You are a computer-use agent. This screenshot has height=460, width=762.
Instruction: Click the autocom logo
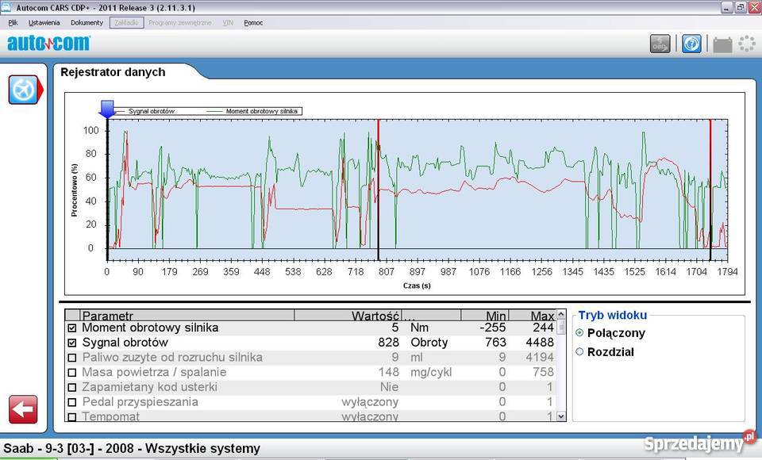click(48, 44)
